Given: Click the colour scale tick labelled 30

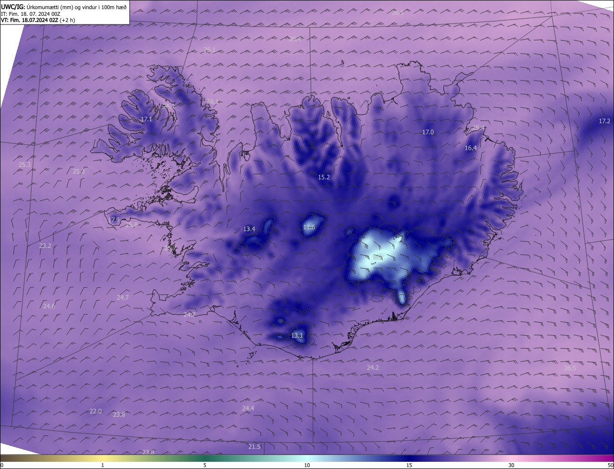Looking at the screenshot, I should click(x=511, y=465).
